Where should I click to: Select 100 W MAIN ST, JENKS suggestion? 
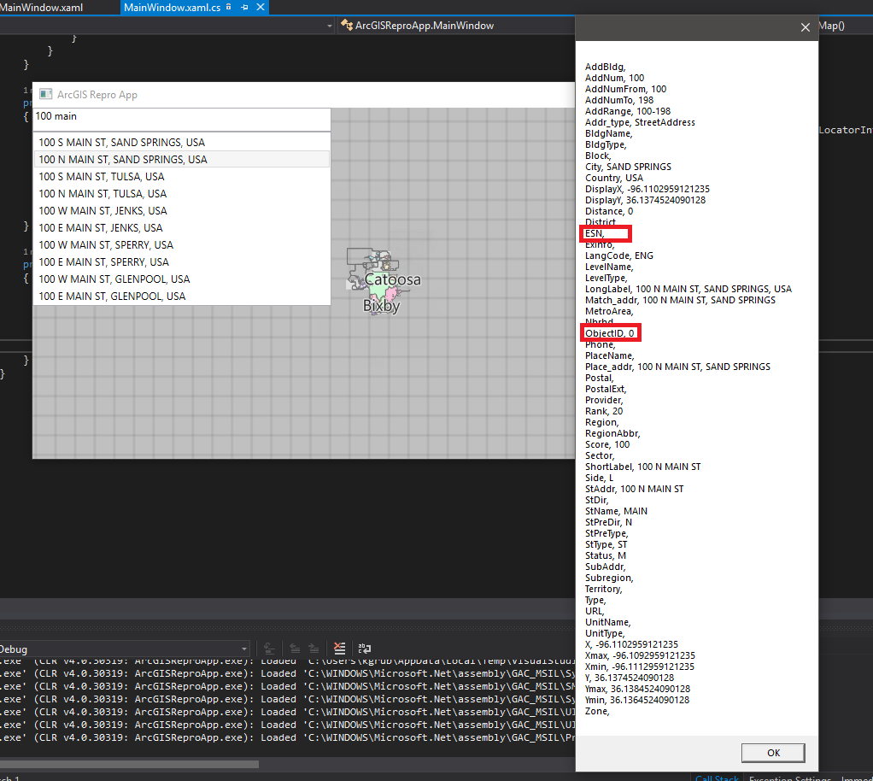tap(182, 211)
